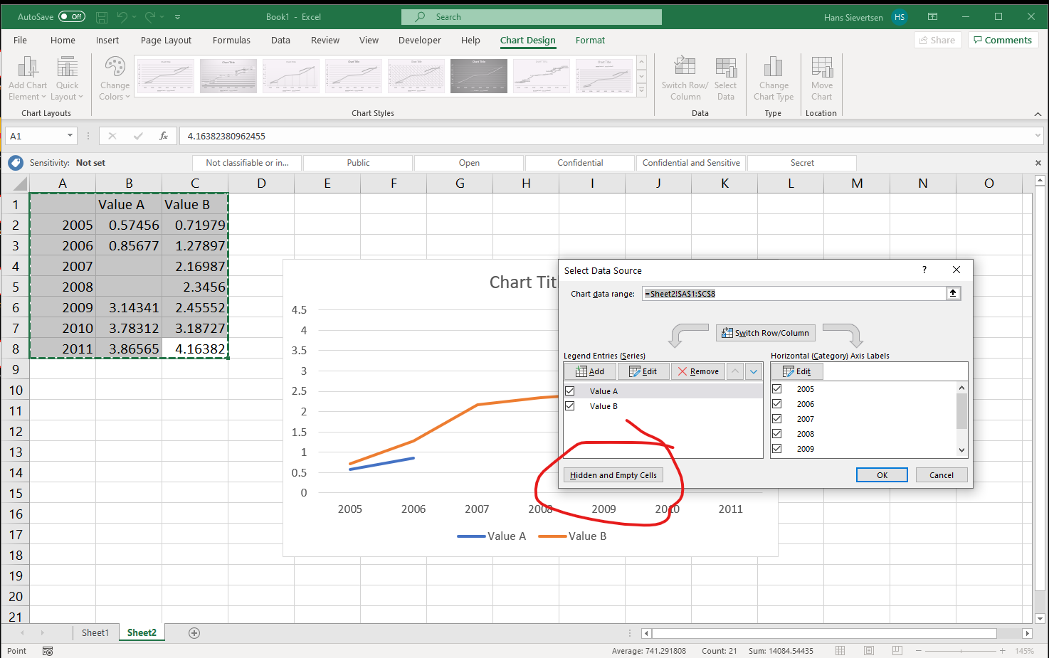Image resolution: width=1049 pixels, height=658 pixels.
Task: Click the Insert Function fx icon
Action: point(164,135)
